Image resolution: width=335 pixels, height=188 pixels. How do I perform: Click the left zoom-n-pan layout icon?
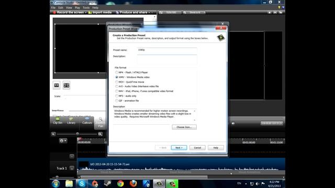click(57, 85)
